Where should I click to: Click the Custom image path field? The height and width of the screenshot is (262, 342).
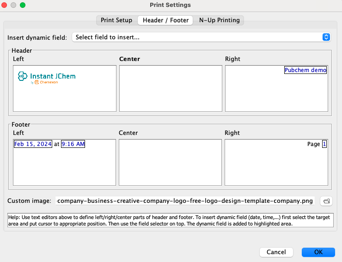(x=185, y=201)
